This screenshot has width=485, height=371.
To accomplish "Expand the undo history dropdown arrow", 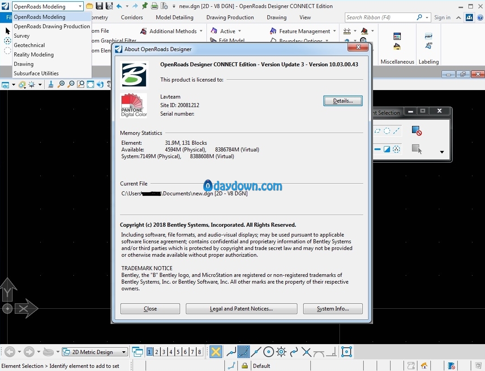I will pos(127,6).
